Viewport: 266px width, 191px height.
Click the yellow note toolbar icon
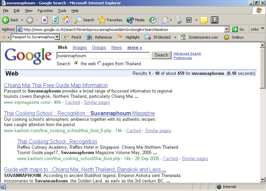pyautogui.click(x=204, y=20)
